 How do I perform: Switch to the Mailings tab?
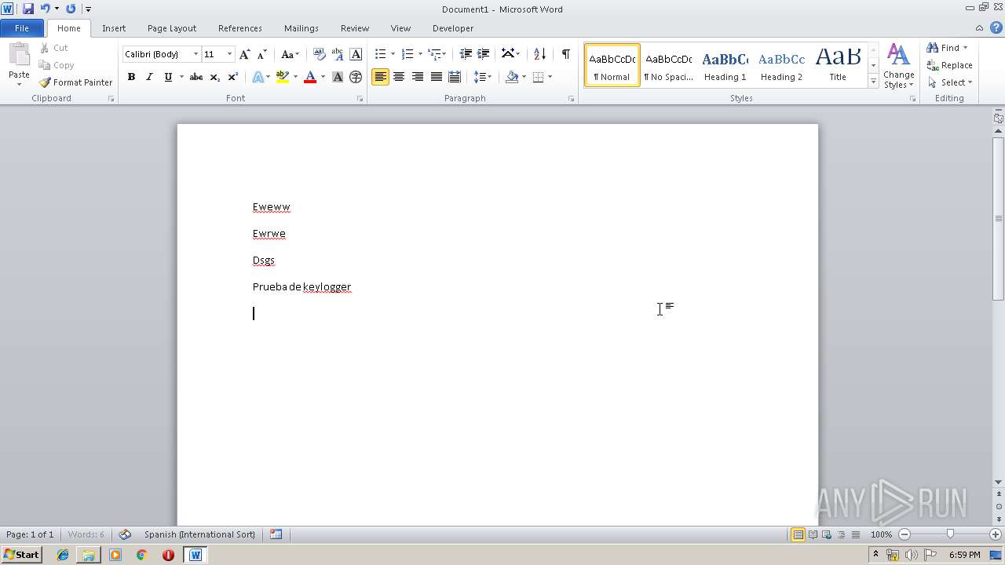pyautogui.click(x=301, y=28)
